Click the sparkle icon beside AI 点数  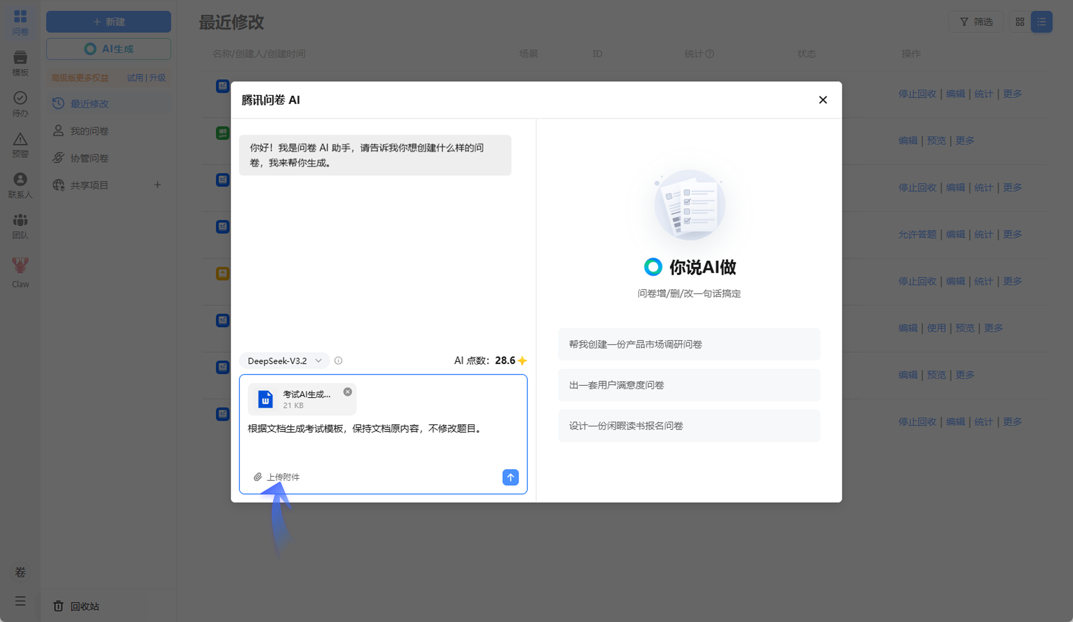click(x=522, y=361)
